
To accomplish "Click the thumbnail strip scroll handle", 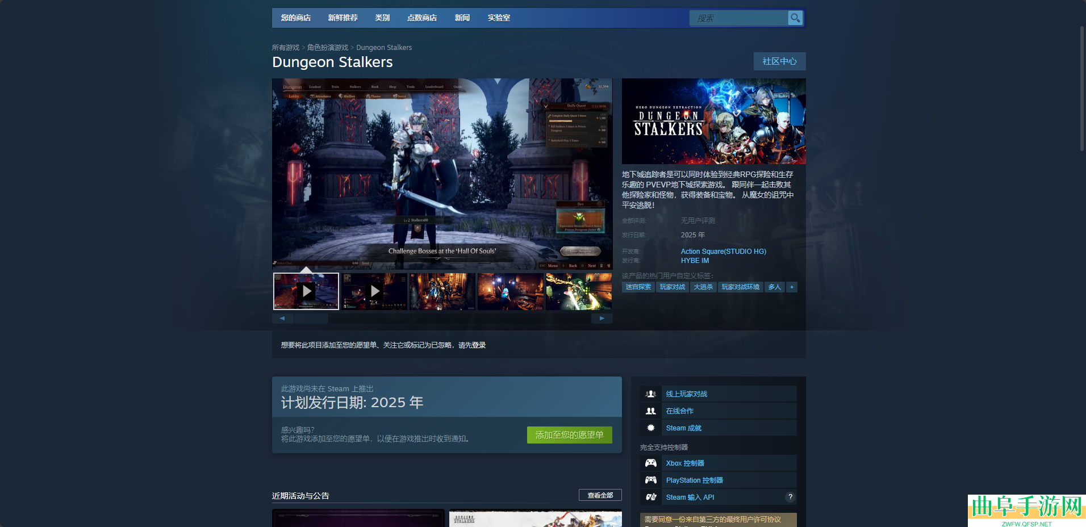I will (311, 319).
